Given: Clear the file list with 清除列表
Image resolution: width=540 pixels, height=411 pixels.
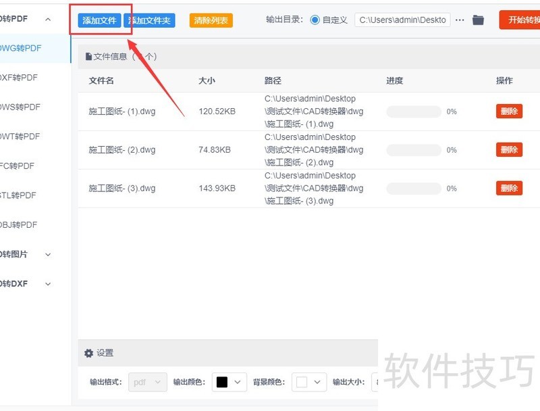Looking at the screenshot, I should (211, 21).
